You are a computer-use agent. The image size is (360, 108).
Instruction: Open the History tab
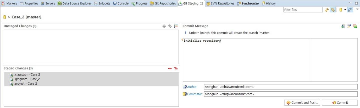click(x=269, y=3)
